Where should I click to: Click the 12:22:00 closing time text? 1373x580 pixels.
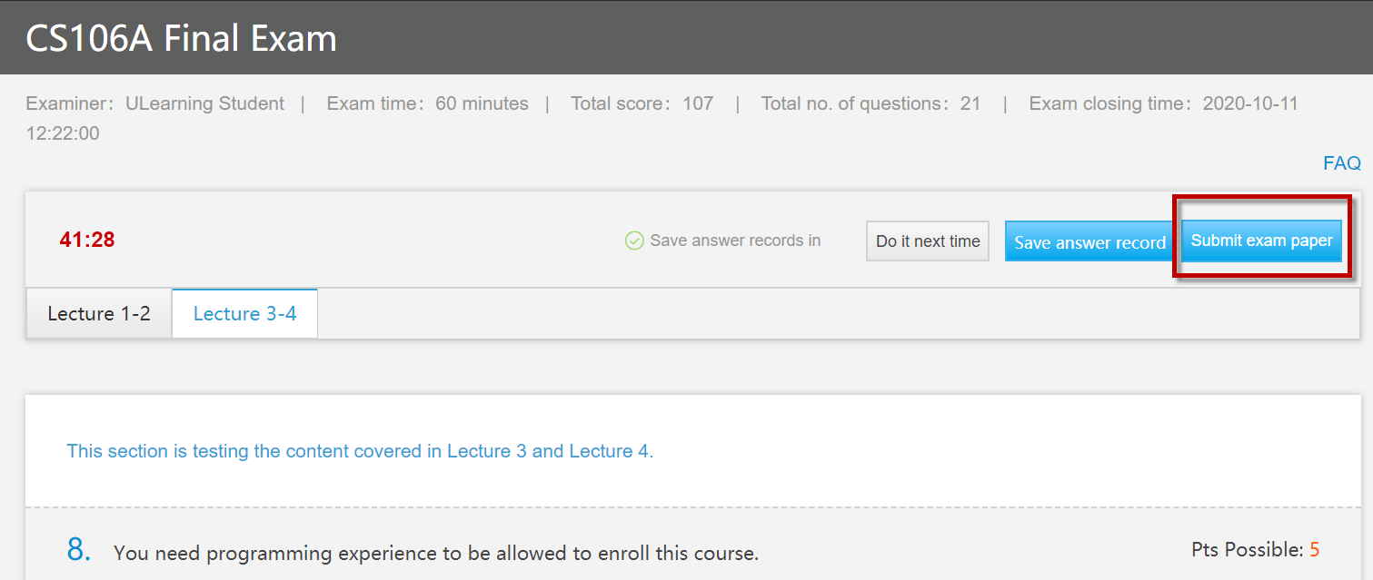pos(63,133)
